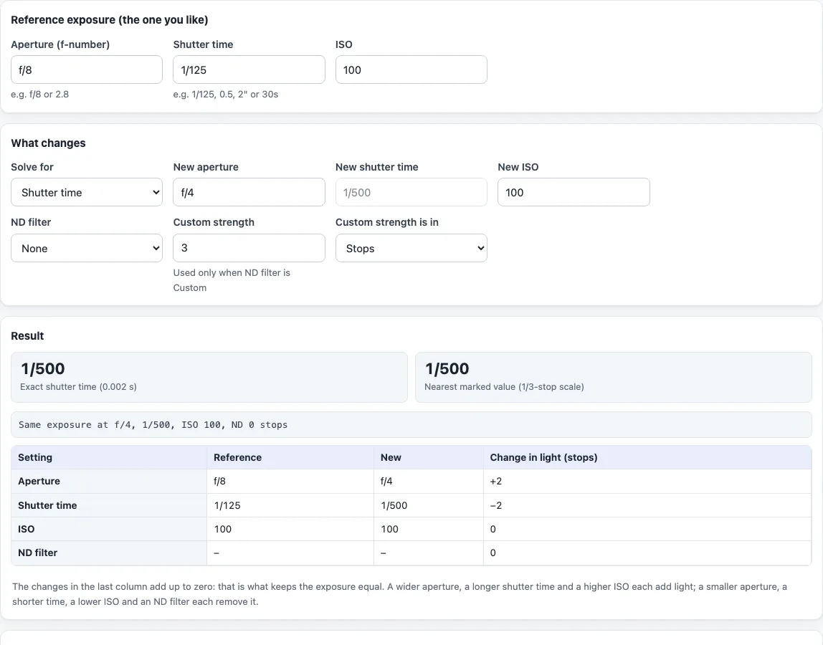The image size is (823, 645).
Task: Click the greyed-out New shutter time field
Action: 411,192
